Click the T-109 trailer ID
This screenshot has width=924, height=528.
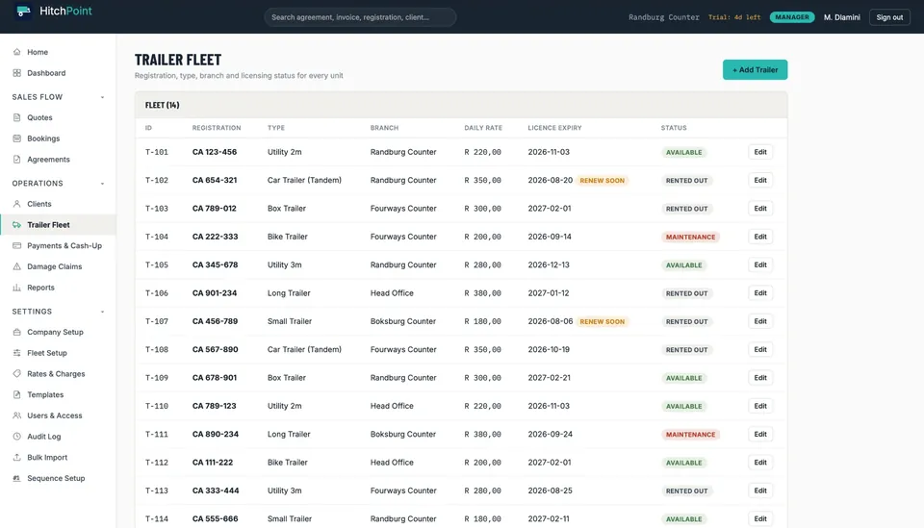coord(157,378)
